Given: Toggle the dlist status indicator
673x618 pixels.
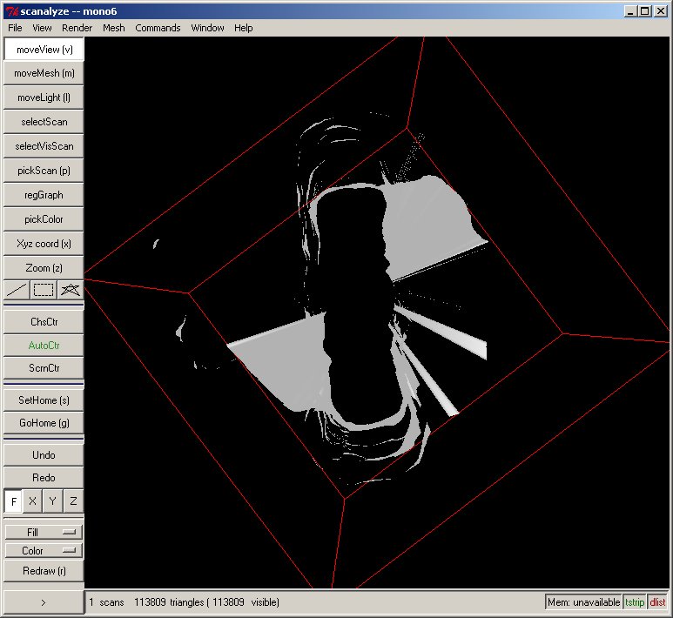Looking at the screenshot, I should point(657,602).
